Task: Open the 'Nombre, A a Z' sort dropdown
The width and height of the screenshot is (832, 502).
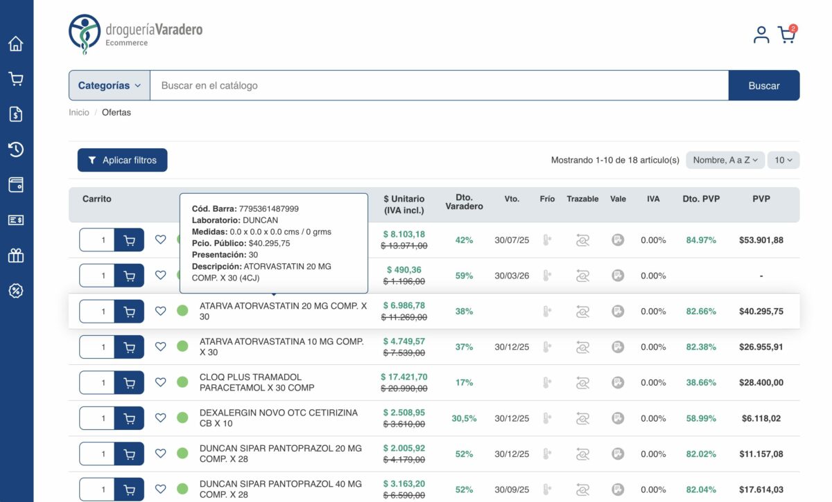Action: pyautogui.click(x=725, y=160)
